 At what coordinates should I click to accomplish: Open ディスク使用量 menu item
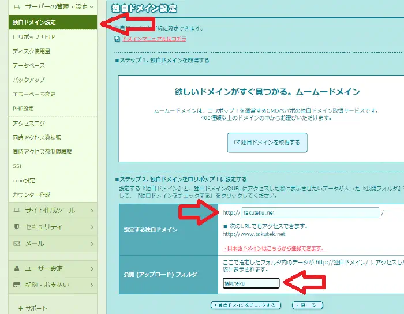pyautogui.click(x=31, y=51)
